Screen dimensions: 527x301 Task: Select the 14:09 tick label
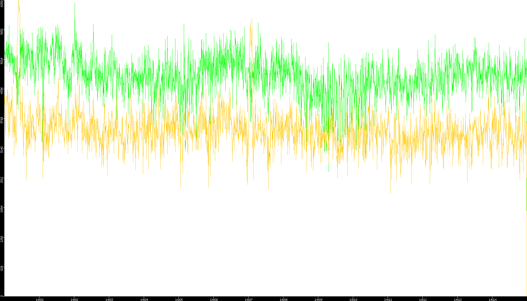318,300
